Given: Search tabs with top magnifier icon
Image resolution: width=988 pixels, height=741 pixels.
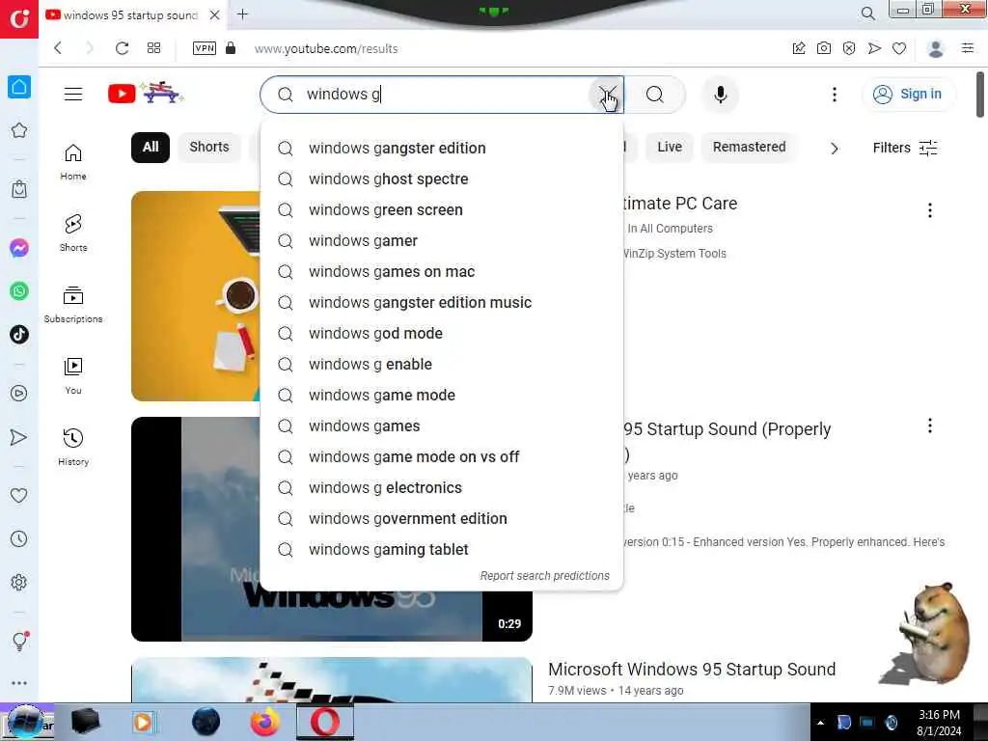Looking at the screenshot, I should point(867,14).
